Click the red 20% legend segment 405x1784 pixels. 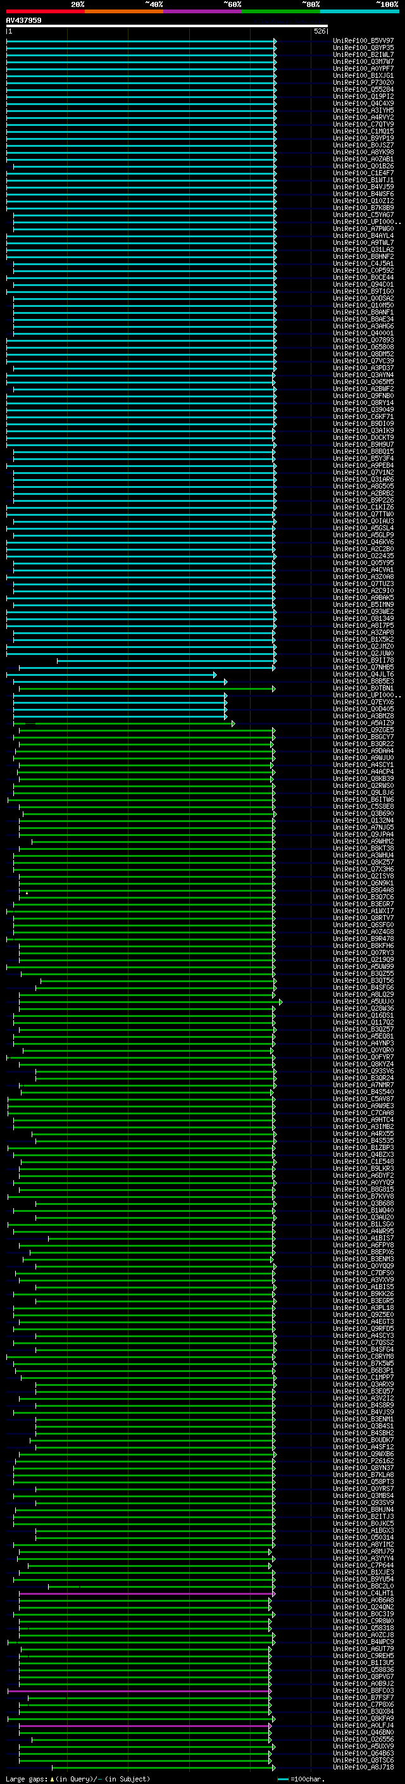(x=45, y=12)
